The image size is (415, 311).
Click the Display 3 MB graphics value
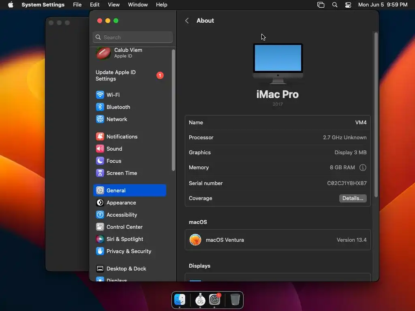[x=351, y=152]
